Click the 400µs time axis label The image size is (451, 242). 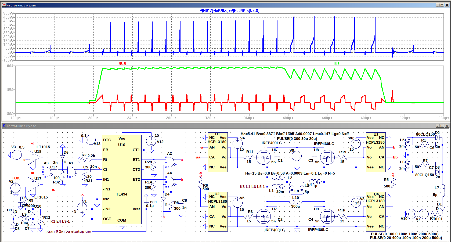click(x=288, y=118)
